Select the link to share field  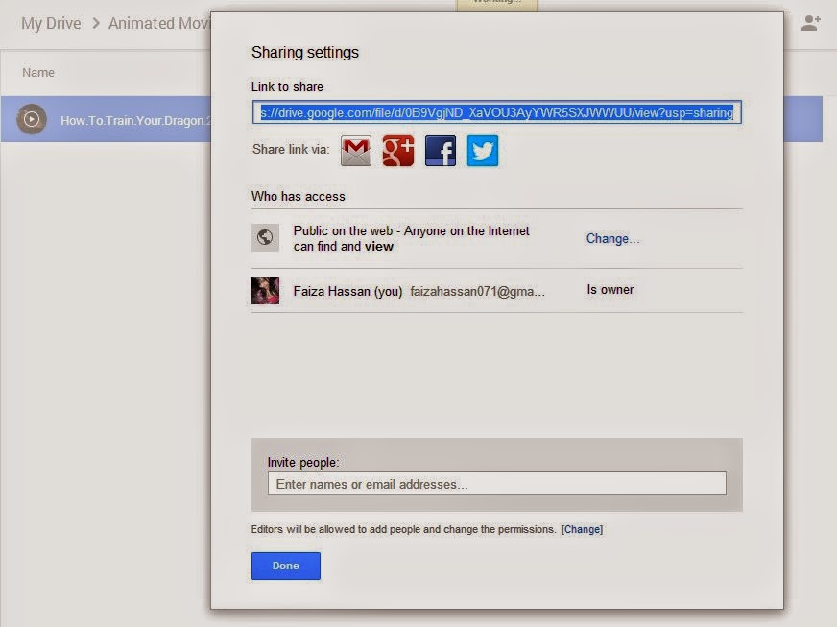pos(497,112)
